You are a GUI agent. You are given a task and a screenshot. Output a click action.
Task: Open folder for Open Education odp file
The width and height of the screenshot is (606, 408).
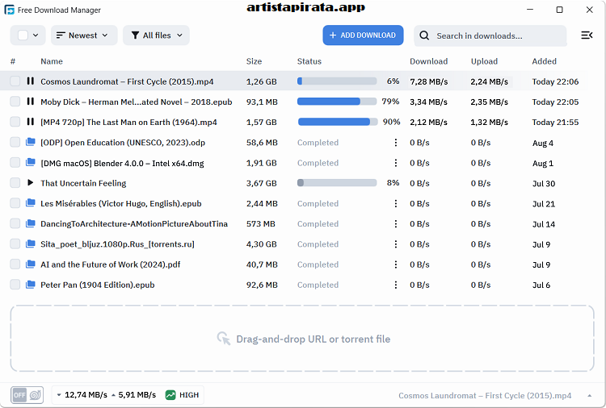pyautogui.click(x=31, y=142)
